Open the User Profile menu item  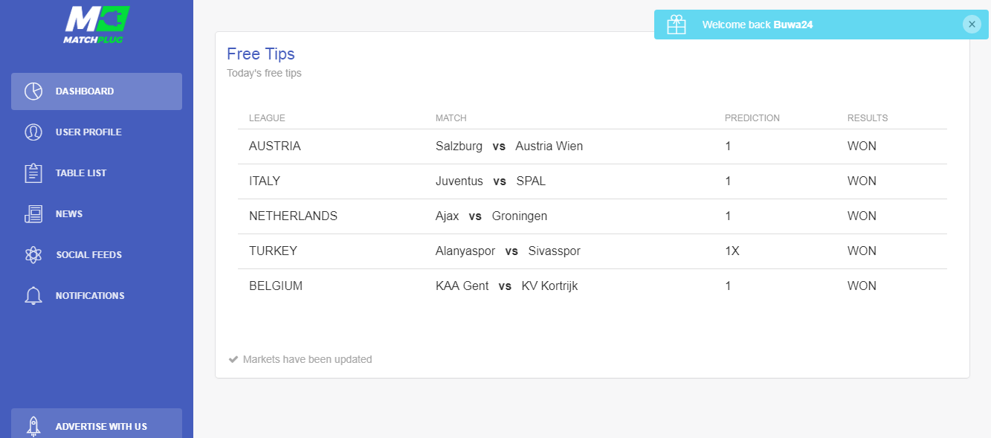pos(97,132)
